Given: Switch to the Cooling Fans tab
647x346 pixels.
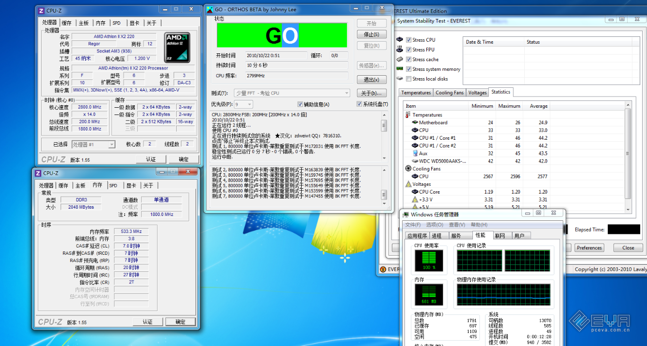Looking at the screenshot, I should click(450, 93).
